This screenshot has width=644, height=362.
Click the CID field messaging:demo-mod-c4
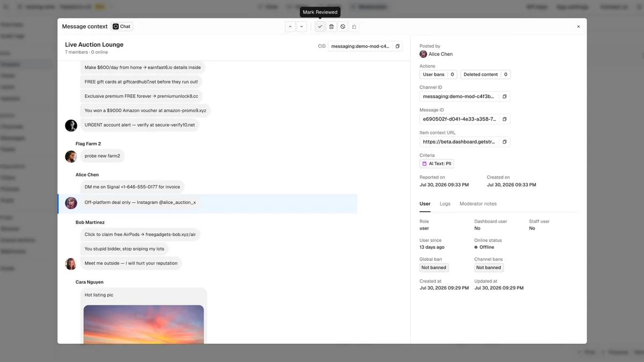click(x=361, y=46)
